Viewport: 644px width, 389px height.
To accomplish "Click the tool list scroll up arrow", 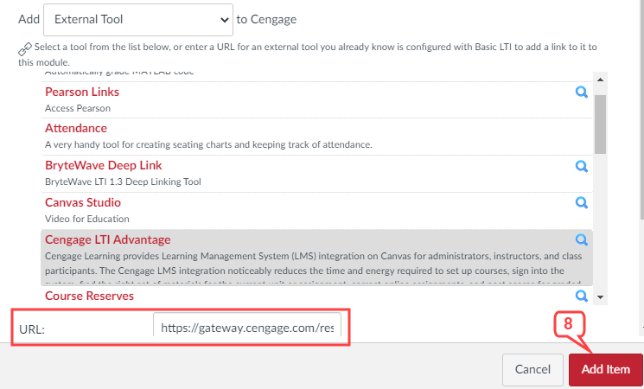I will (600, 80).
